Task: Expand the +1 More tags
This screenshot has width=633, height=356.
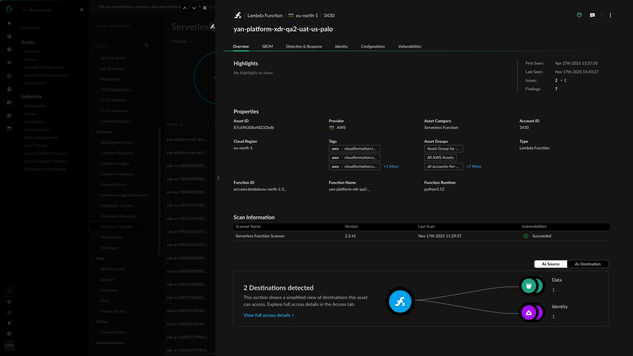Action: 391,166
